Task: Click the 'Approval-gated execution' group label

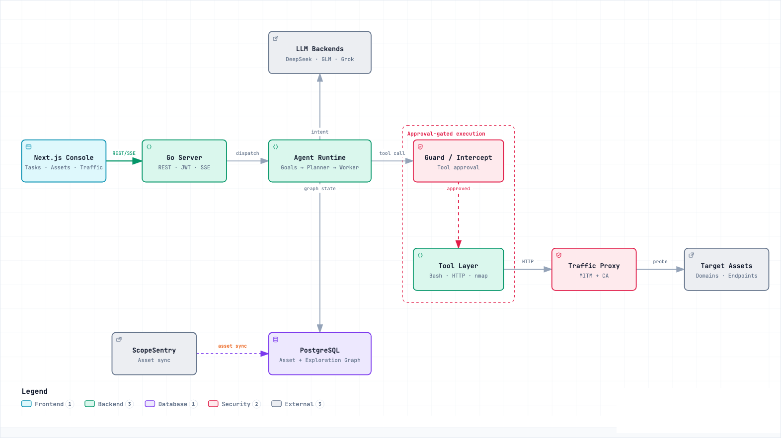Action: [446, 134]
